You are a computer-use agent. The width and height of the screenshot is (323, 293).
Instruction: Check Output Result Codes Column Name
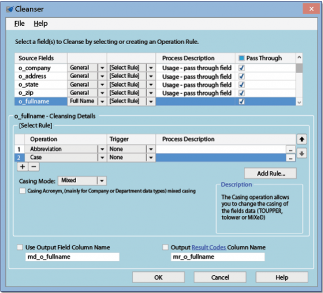(166, 248)
